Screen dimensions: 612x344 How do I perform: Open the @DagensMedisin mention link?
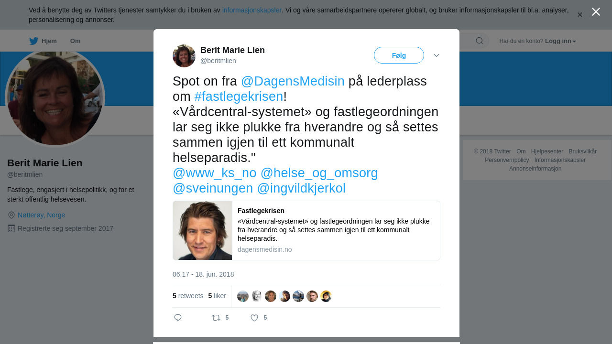[x=293, y=81]
